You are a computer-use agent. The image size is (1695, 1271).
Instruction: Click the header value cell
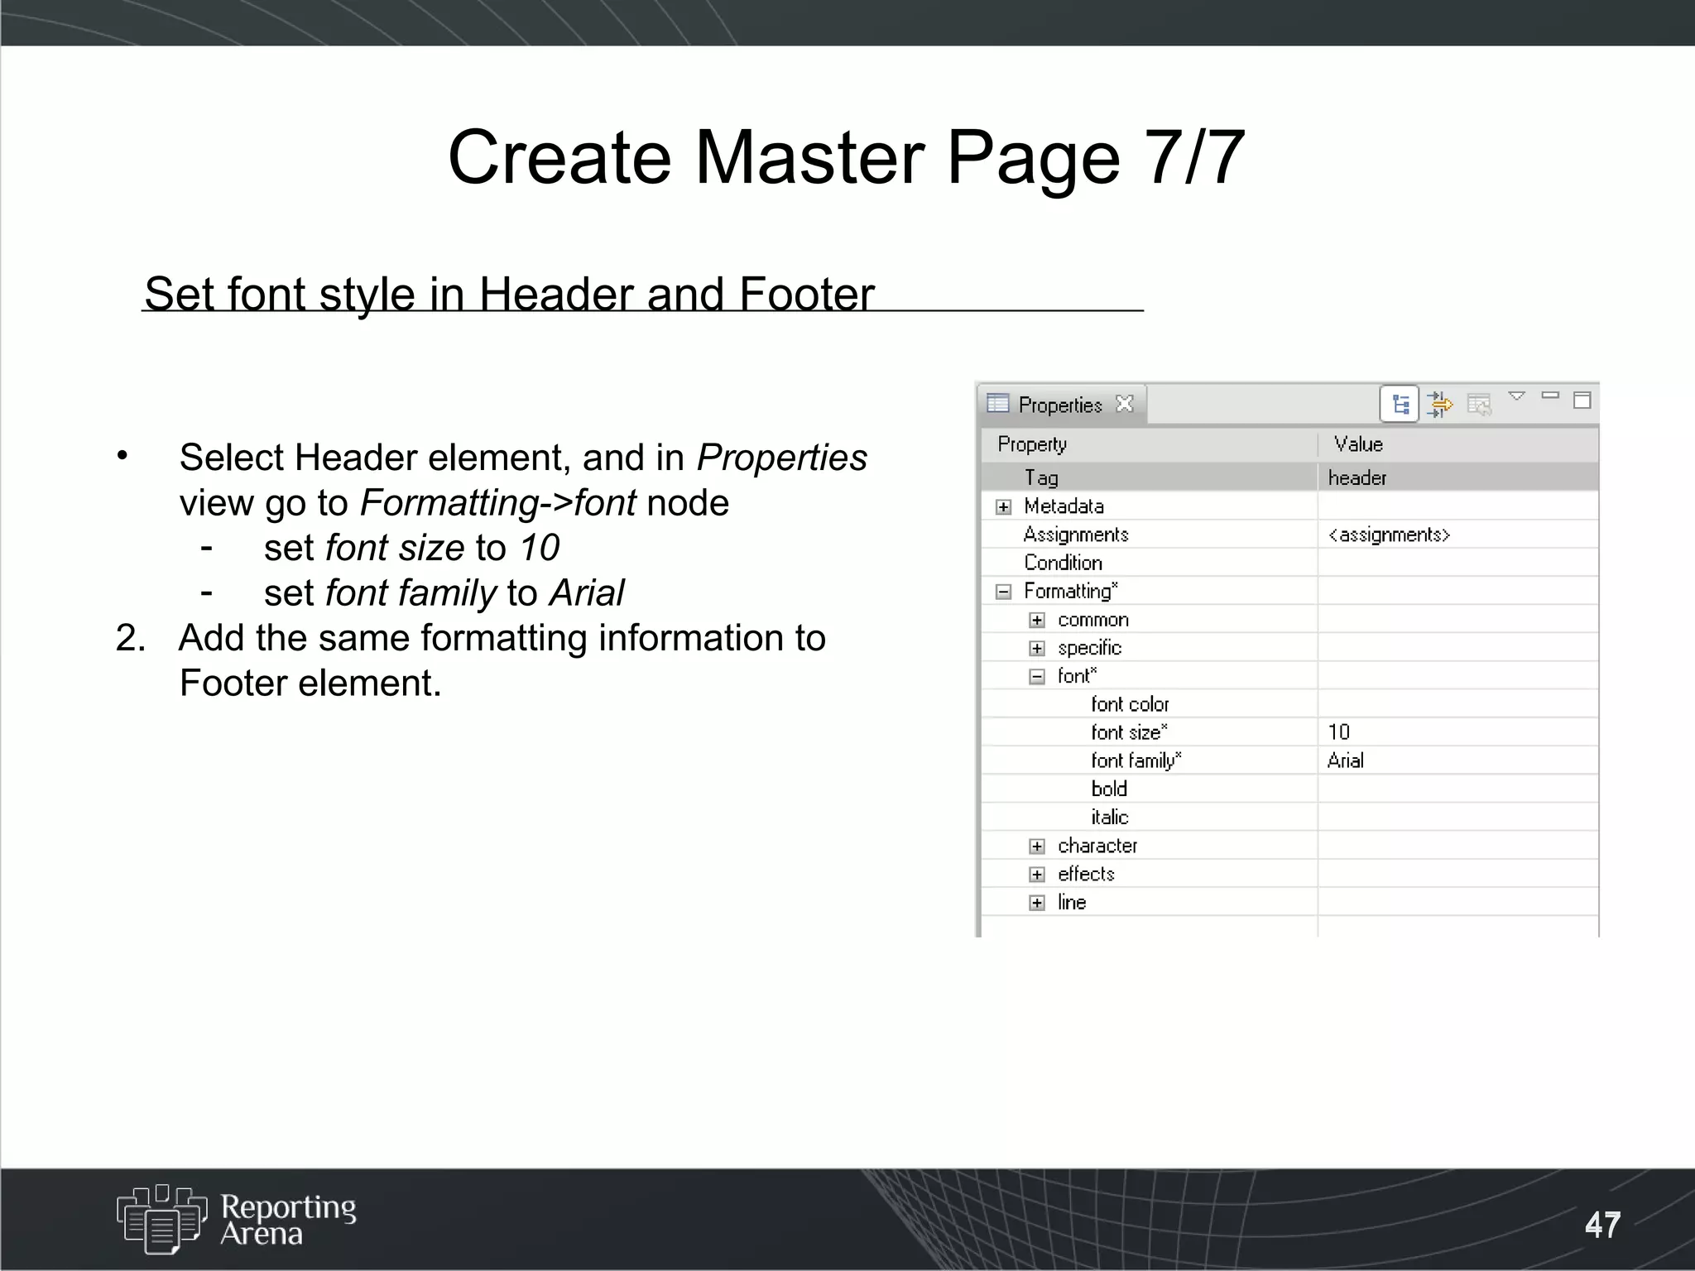(1457, 477)
